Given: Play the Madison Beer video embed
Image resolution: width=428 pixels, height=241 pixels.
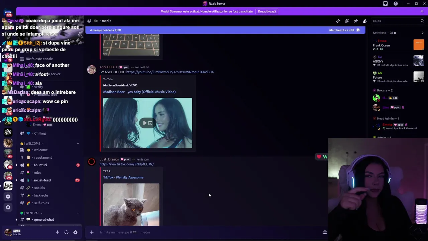Looking at the screenshot, I should click(x=145, y=123).
